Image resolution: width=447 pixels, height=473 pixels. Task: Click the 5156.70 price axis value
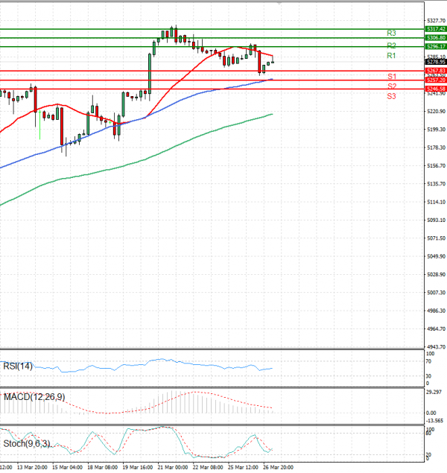tap(436, 165)
